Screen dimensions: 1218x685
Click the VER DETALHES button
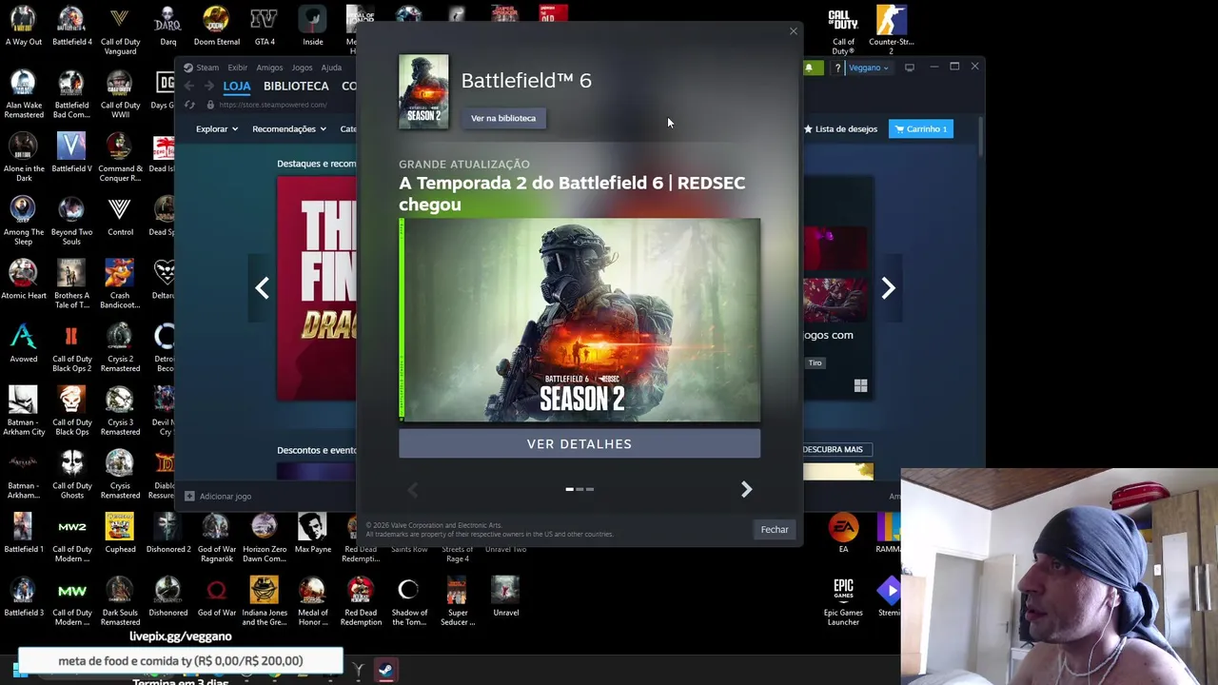[580, 444]
